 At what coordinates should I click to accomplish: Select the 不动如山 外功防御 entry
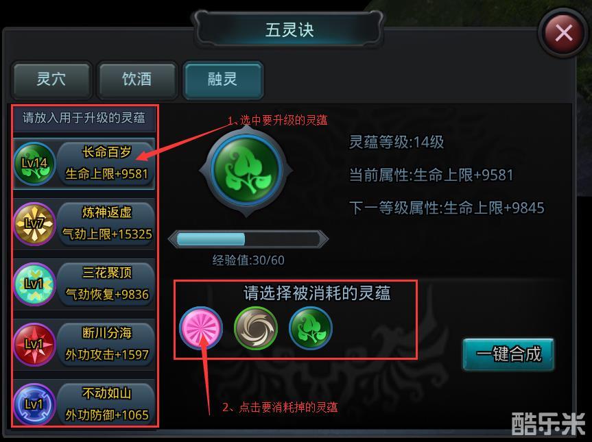[106, 405]
